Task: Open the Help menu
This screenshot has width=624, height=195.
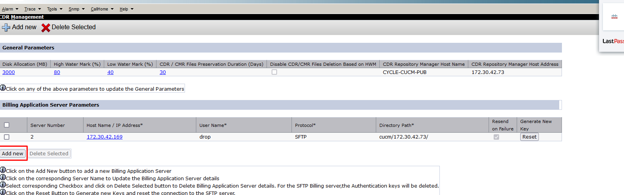Action: 126,9
